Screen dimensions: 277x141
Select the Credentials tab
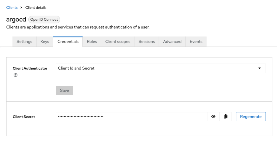(x=68, y=42)
